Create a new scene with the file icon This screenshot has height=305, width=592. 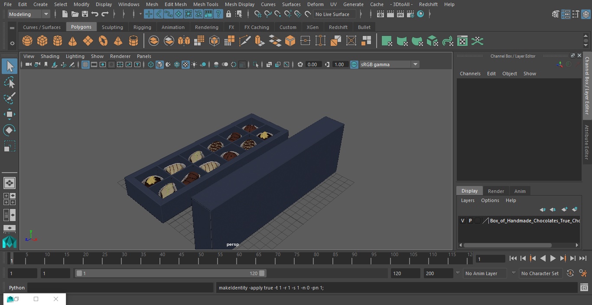[65, 14]
